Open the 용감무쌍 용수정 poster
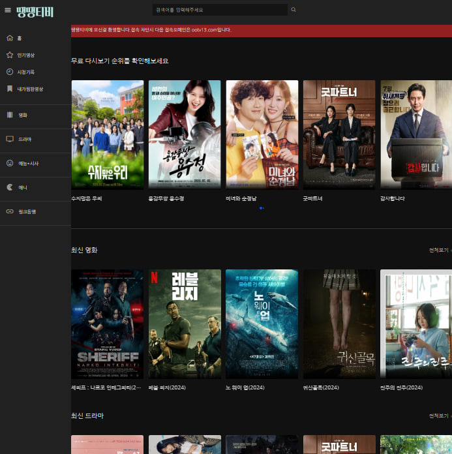Screen dimensions: 452x454 185,134
